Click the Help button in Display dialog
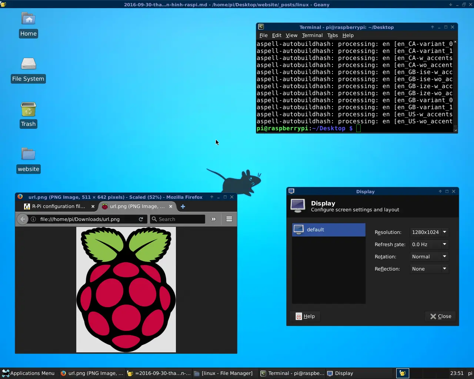This screenshot has height=379, width=474. [305, 316]
